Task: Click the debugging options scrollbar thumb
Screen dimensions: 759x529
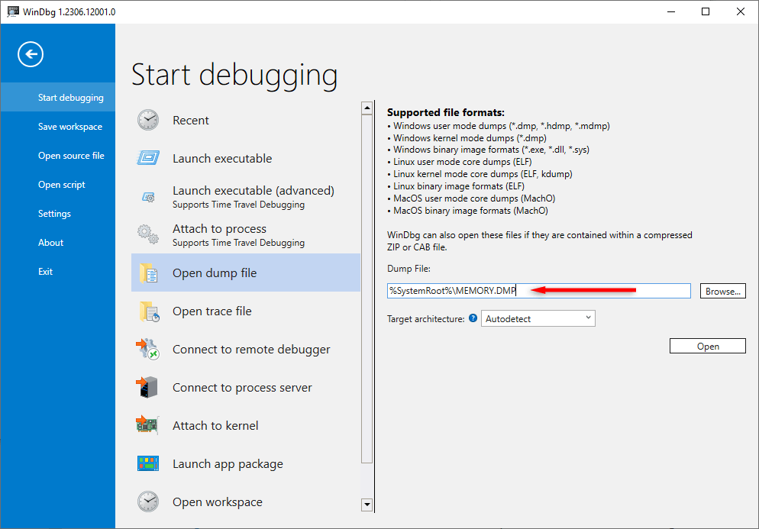Action: 367,289
